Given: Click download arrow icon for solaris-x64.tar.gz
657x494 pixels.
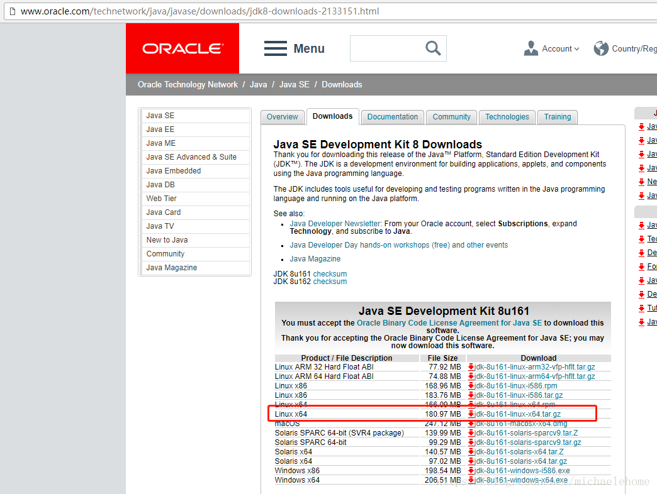Looking at the screenshot, I should point(471,461).
